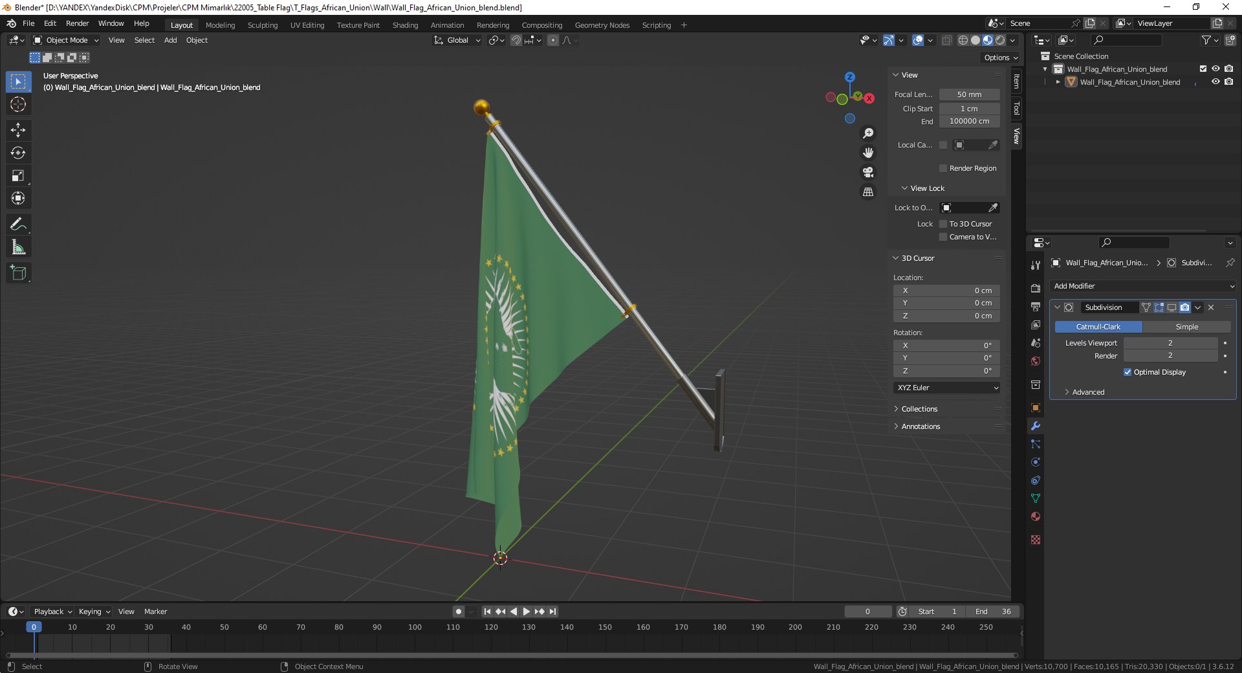Open the Physics properties tab
1242x673 pixels.
[x=1036, y=462]
